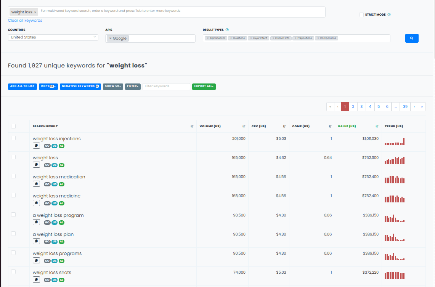Screen dimensions: 435x287
Task: Sort by CPC (US) column icon
Action: pyautogui.click(x=284, y=127)
